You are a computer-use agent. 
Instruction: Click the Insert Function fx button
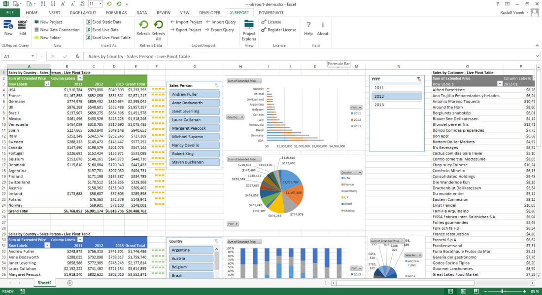[77, 56]
